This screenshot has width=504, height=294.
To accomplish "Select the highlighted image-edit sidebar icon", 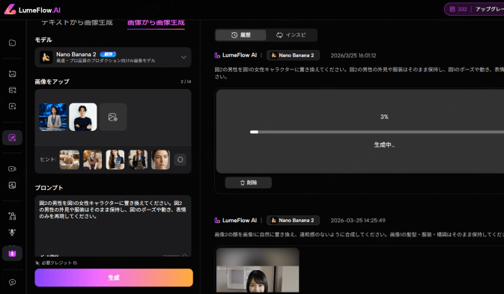I will [x=12, y=138].
